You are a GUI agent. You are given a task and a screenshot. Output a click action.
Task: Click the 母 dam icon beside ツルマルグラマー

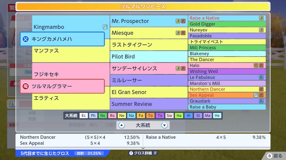pyautogui.click(x=25, y=86)
